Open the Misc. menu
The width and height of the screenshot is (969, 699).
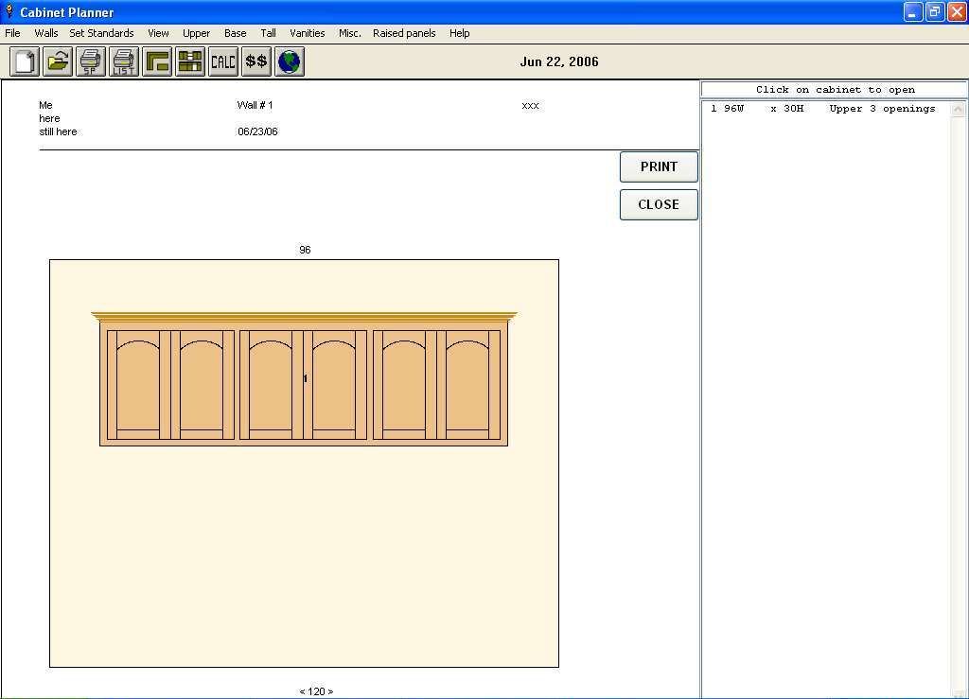coord(350,33)
